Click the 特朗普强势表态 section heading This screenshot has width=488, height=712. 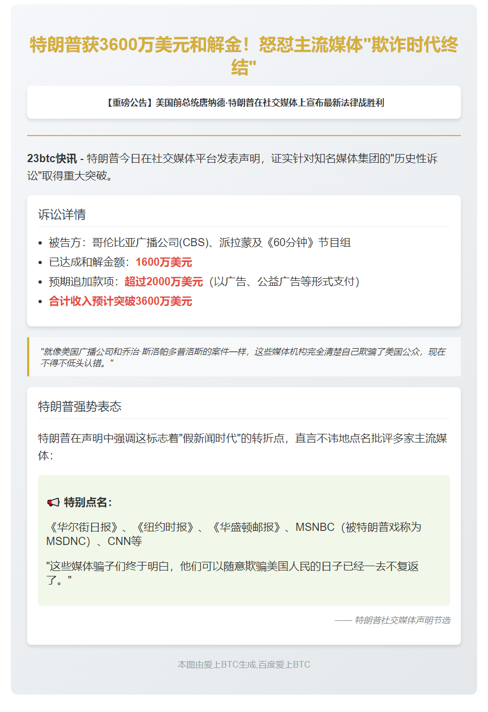(x=80, y=406)
